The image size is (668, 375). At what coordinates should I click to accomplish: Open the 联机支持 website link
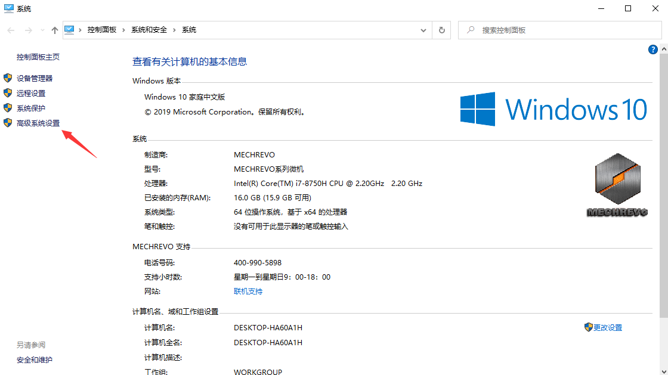pyautogui.click(x=248, y=292)
